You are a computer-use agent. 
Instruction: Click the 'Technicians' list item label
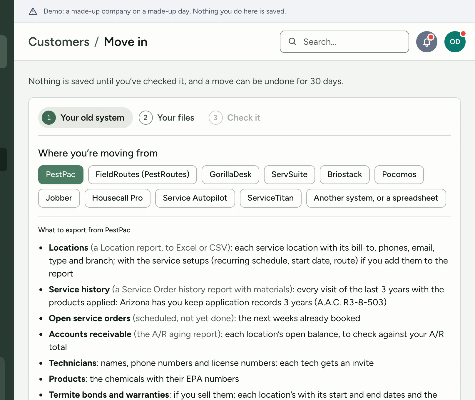(73, 363)
